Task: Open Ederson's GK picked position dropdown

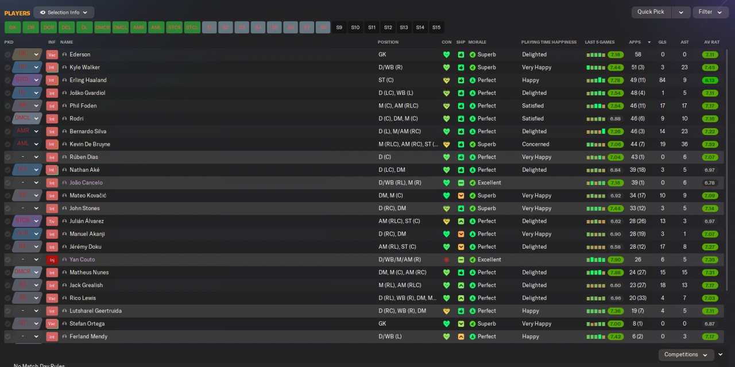Action: 28,55
